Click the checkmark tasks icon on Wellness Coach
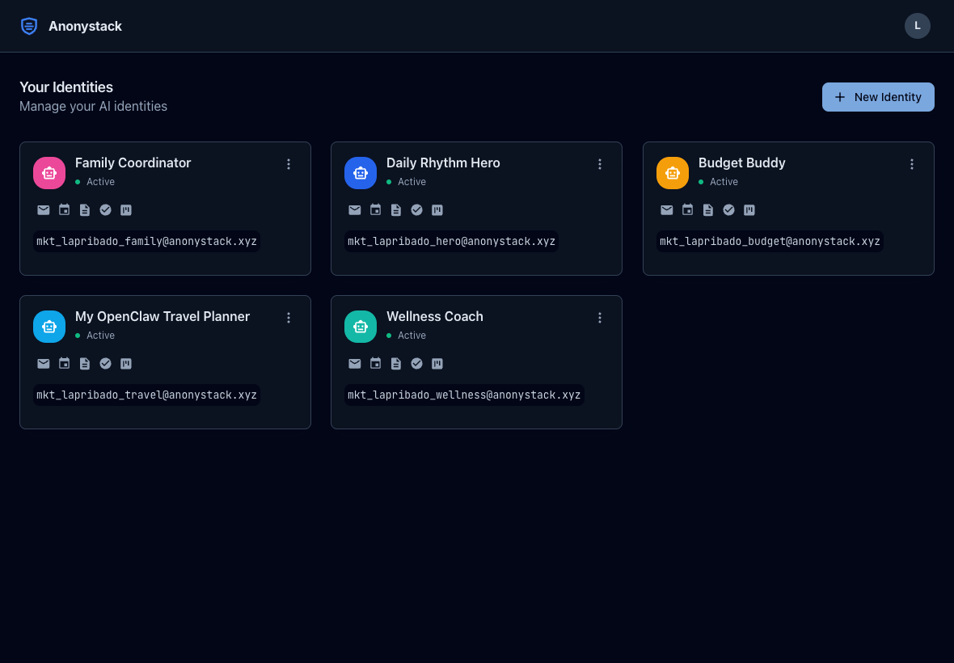 pyautogui.click(x=416, y=363)
